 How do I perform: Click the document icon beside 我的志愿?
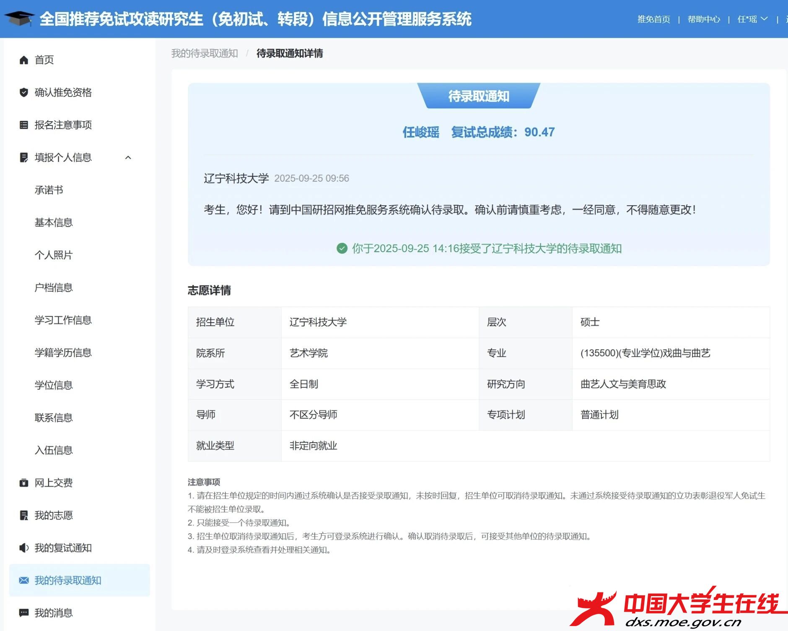point(24,515)
